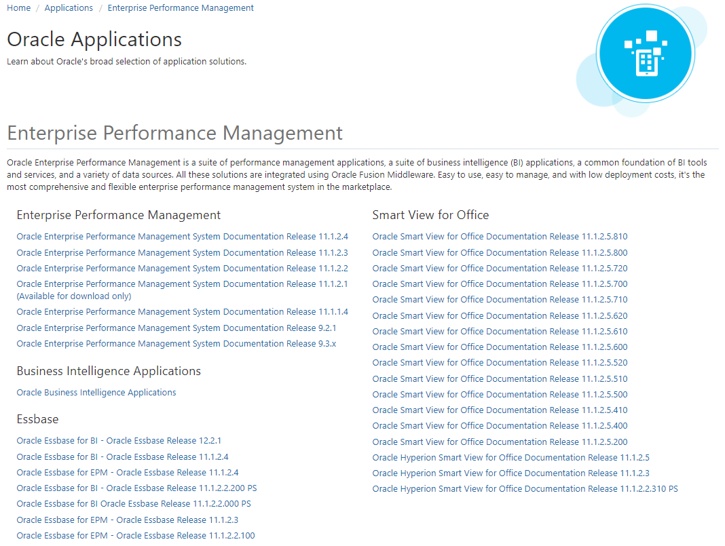Screen dimensions: 725x546
Task: Open EPM System Documentation Release 9.3.x
Action: click(x=175, y=343)
